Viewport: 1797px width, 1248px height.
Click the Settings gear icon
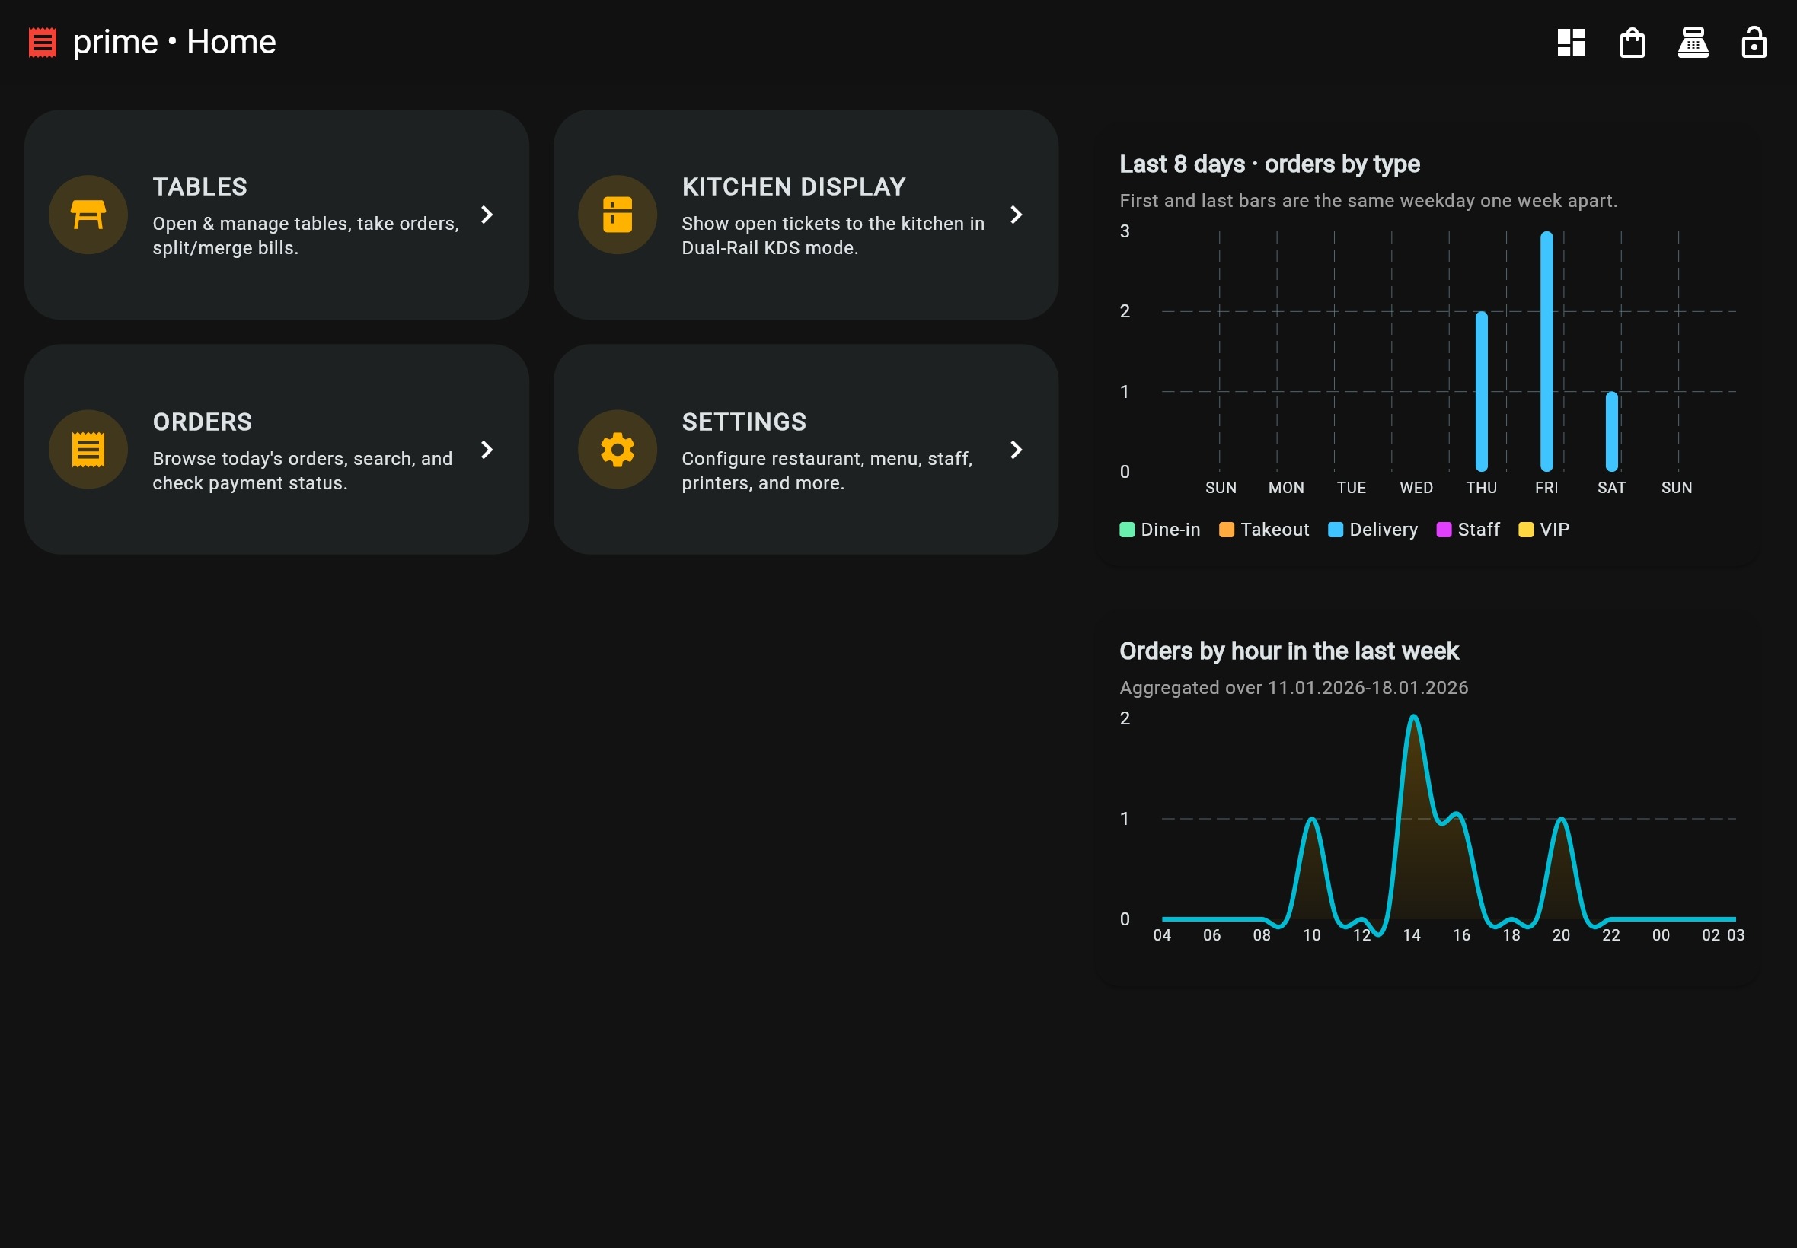tap(618, 450)
